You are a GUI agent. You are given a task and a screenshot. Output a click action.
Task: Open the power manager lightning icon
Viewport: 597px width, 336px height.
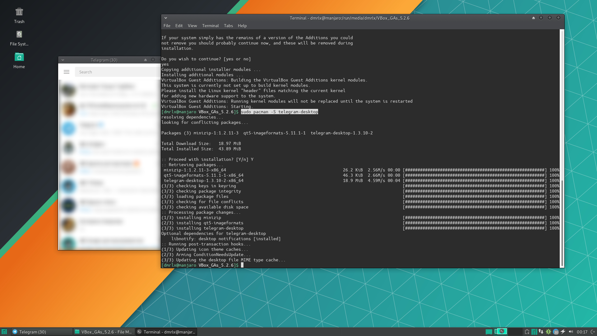(x=563, y=332)
